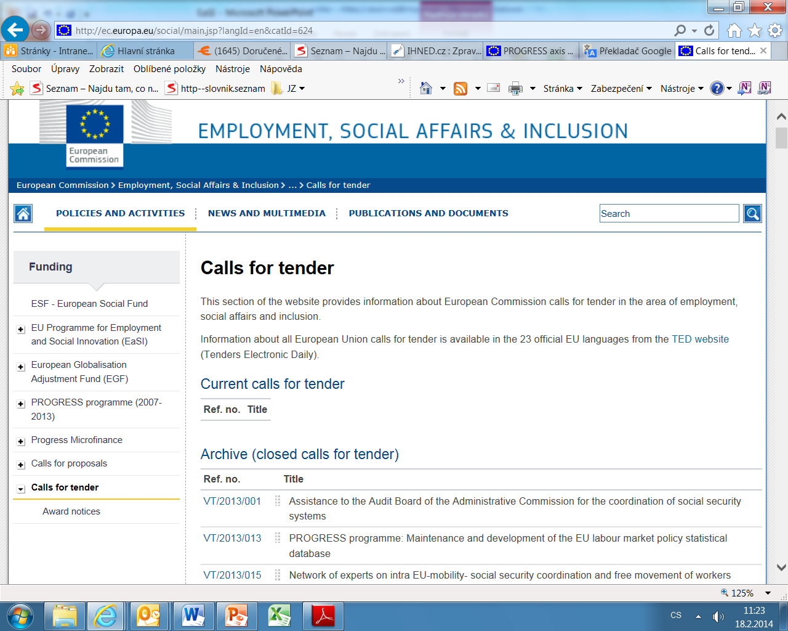Open Word from the taskbar
This screenshot has width=788, height=631.
click(193, 616)
